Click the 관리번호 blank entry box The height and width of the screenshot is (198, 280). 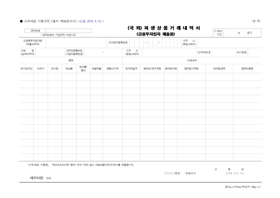(69, 31)
